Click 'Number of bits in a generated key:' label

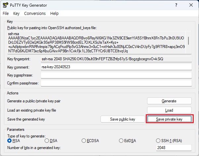(x=34, y=148)
